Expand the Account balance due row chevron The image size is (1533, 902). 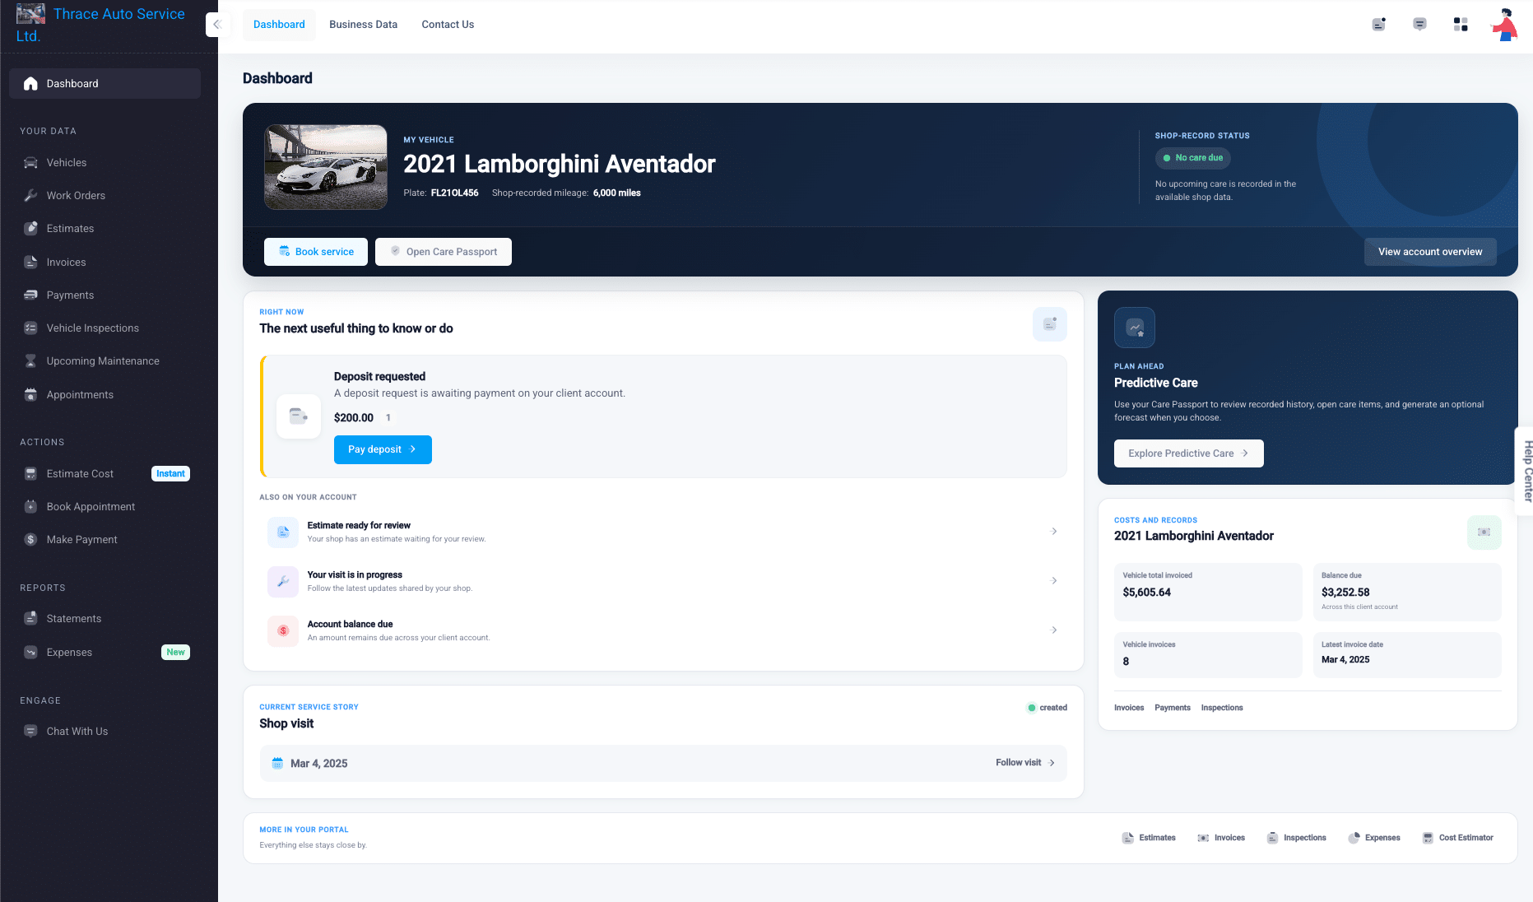click(1054, 630)
